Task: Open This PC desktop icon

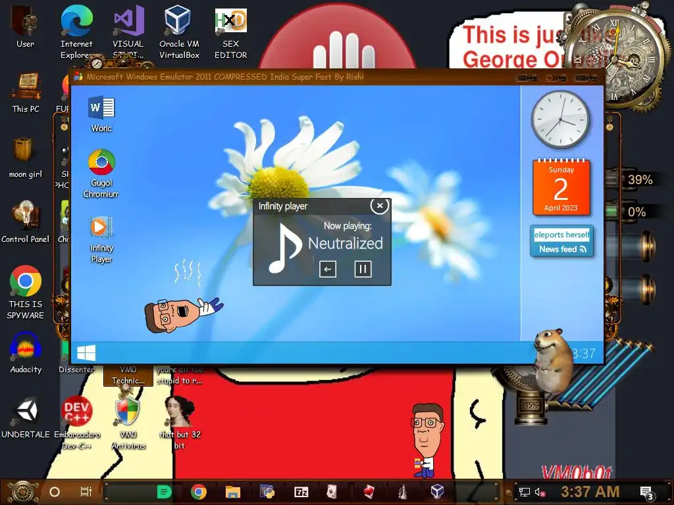Action: [26, 93]
